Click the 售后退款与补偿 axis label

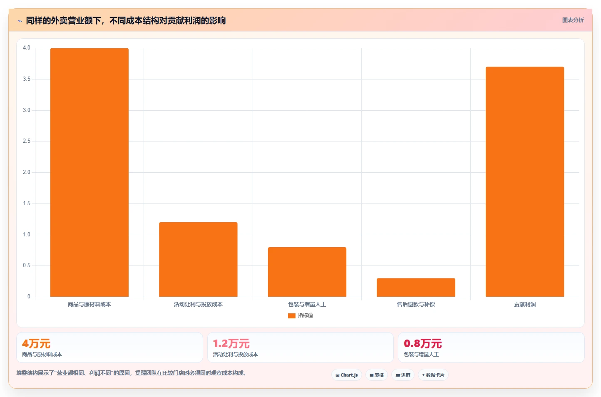tap(416, 305)
